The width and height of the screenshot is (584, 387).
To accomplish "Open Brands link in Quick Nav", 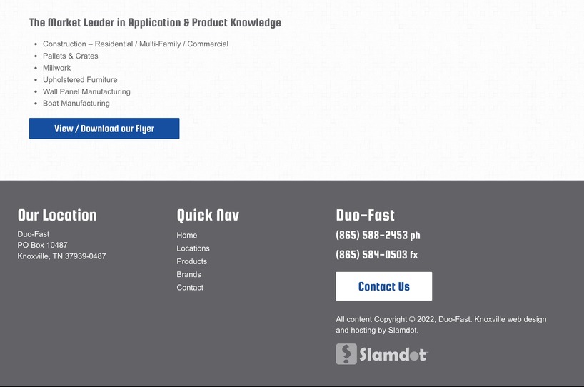I will [188, 274].
